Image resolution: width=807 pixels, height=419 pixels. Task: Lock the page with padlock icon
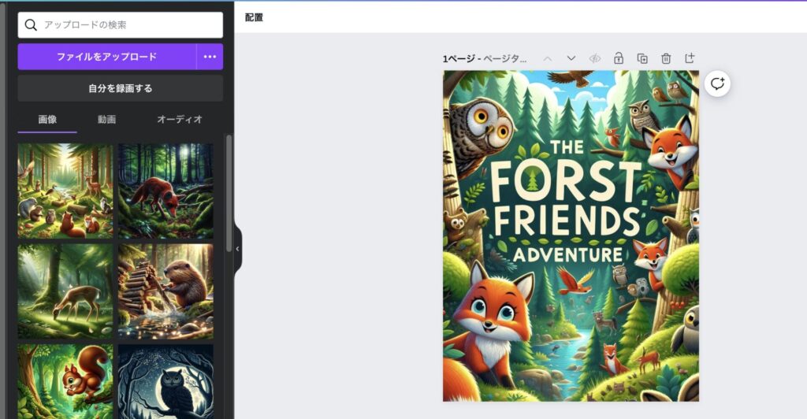pyautogui.click(x=619, y=58)
